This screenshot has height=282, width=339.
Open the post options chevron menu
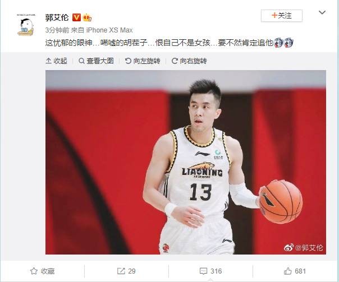click(322, 12)
